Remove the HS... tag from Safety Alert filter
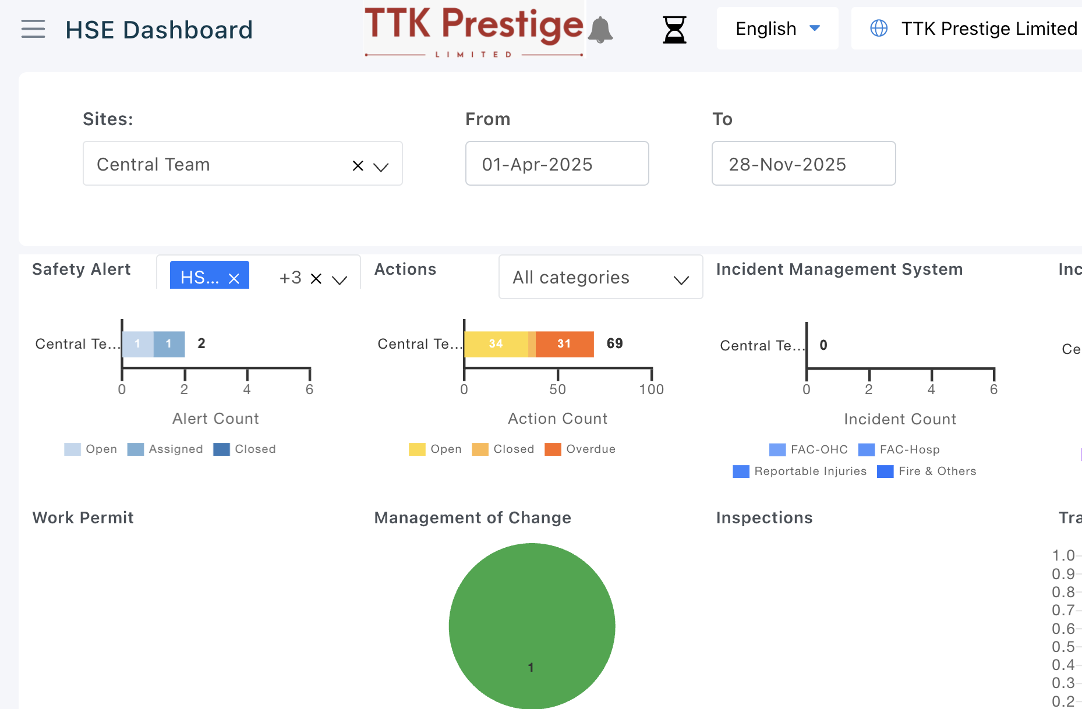This screenshot has height=709, width=1082. point(234,278)
